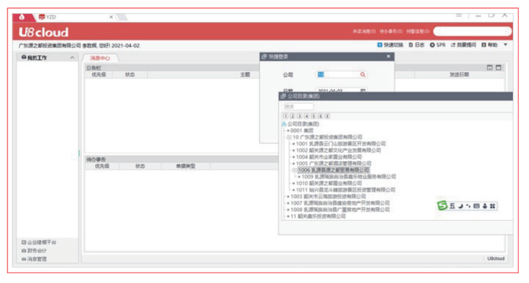Image resolution: width=529 pixels, height=283 pixels.
Task: Click level button 6 in company directory
Action: [320, 116]
